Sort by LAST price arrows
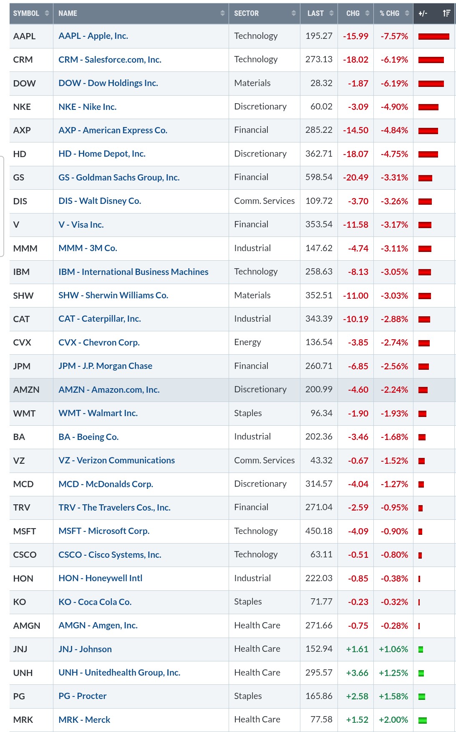Image resolution: width=456 pixels, height=732 pixels. pos(331,13)
